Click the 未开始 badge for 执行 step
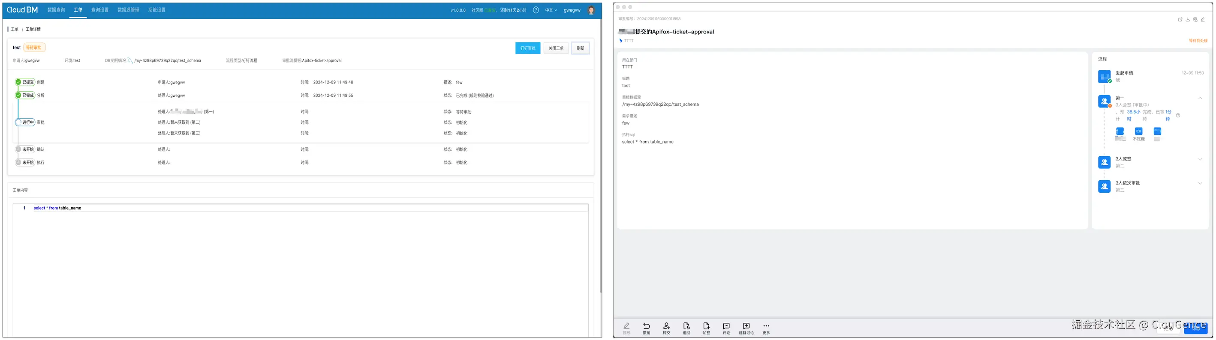The height and width of the screenshot is (340, 1216). (25, 162)
